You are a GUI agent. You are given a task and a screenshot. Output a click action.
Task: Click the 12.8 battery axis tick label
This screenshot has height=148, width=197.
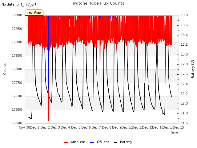pos(184,64)
